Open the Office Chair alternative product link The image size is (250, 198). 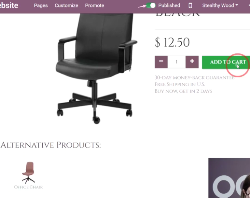(x=28, y=187)
